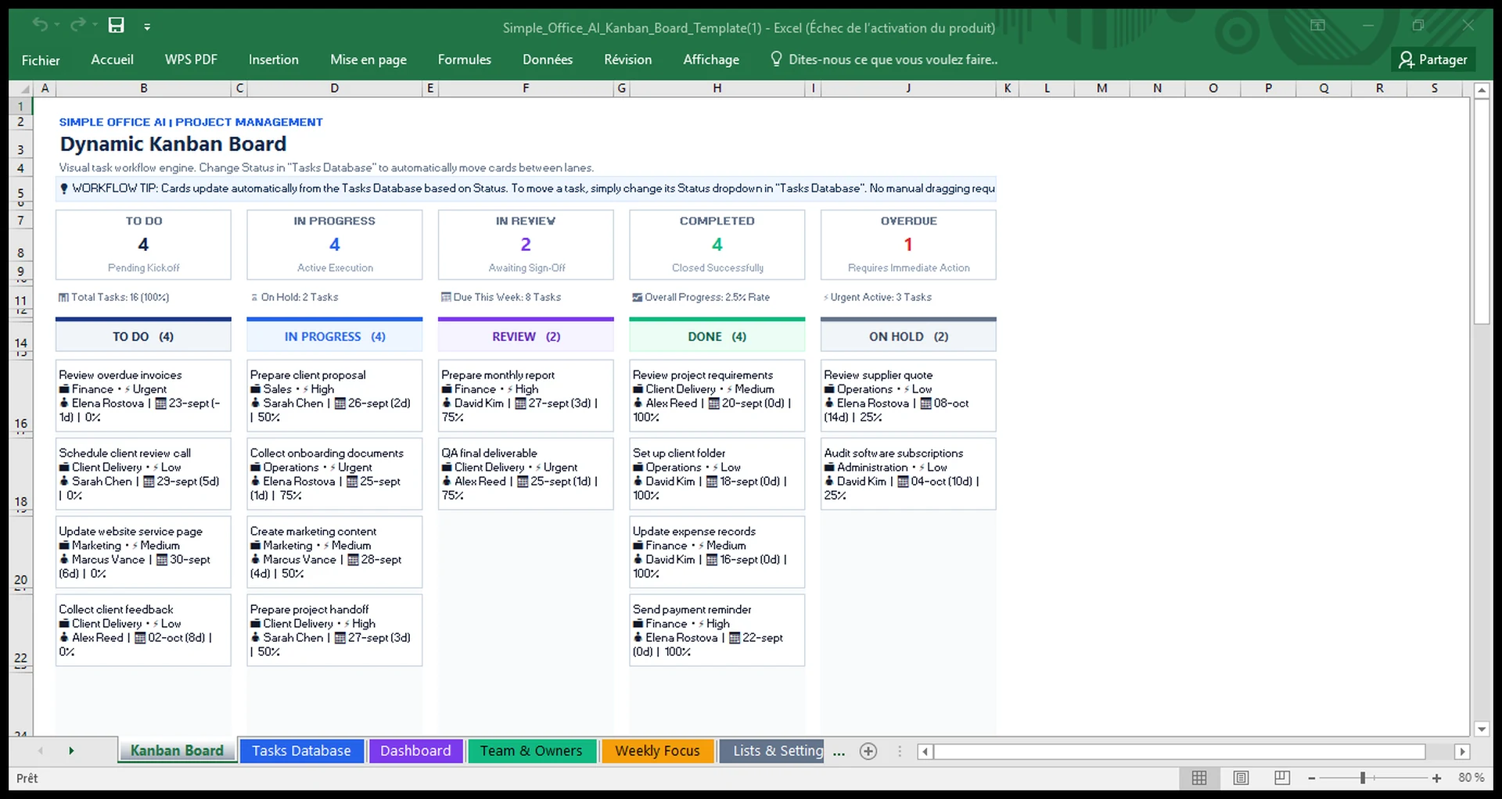Click the COMPLETED summary card
The height and width of the screenshot is (799, 1502).
tap(717, 244)
